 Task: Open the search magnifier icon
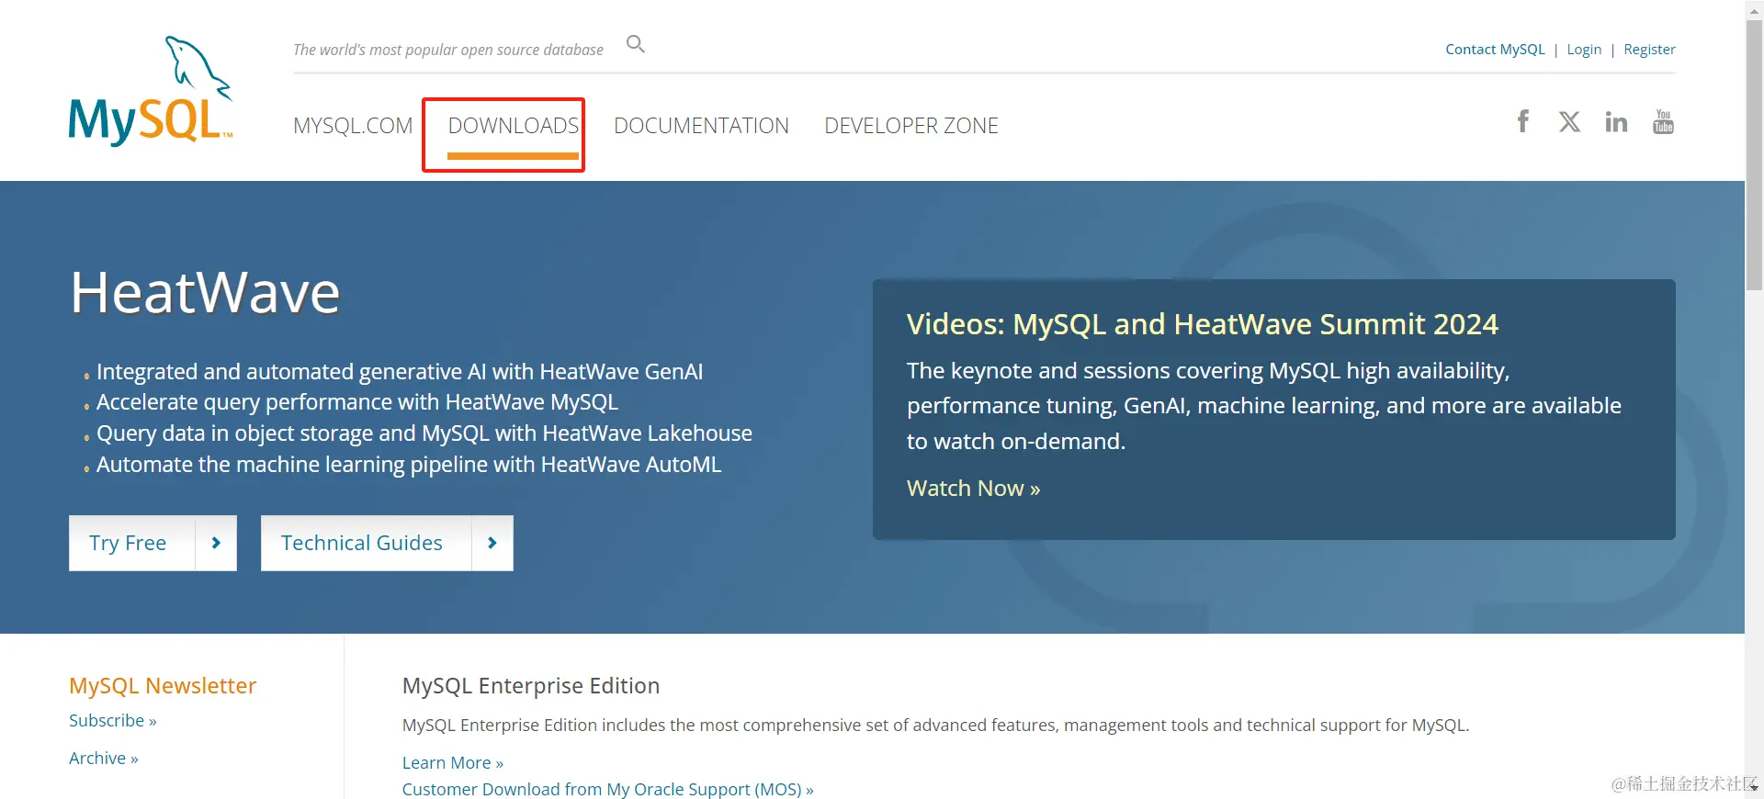click(636, 44)
